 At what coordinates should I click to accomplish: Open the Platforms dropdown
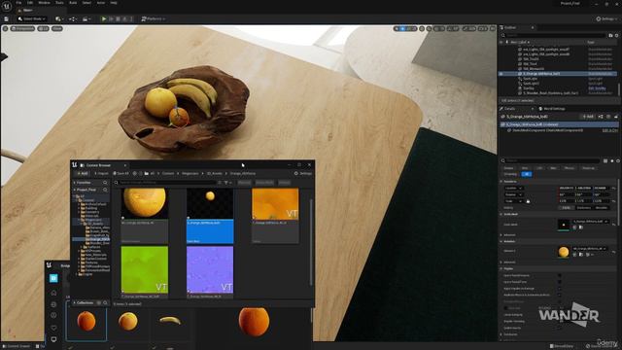154,18
